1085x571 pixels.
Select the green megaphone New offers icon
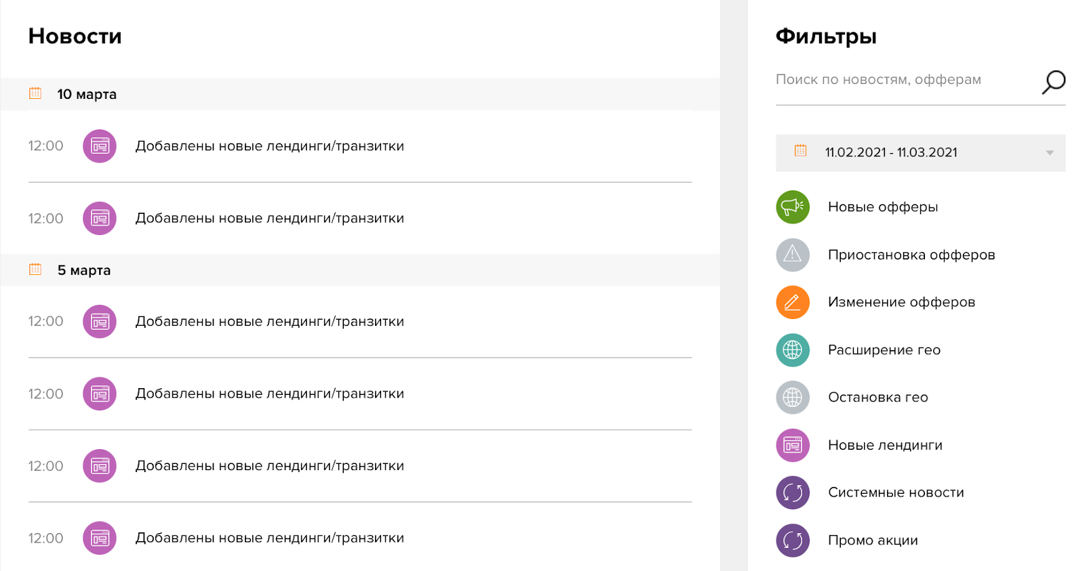coord(792,207)
